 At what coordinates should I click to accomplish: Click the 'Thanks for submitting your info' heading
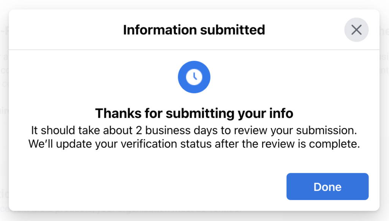194,114
